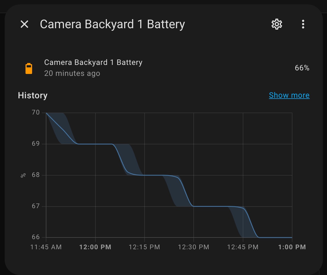Close the battery detail dialog
The width and height of the screenshot is (327, 275).
click(x=24, y=24)
